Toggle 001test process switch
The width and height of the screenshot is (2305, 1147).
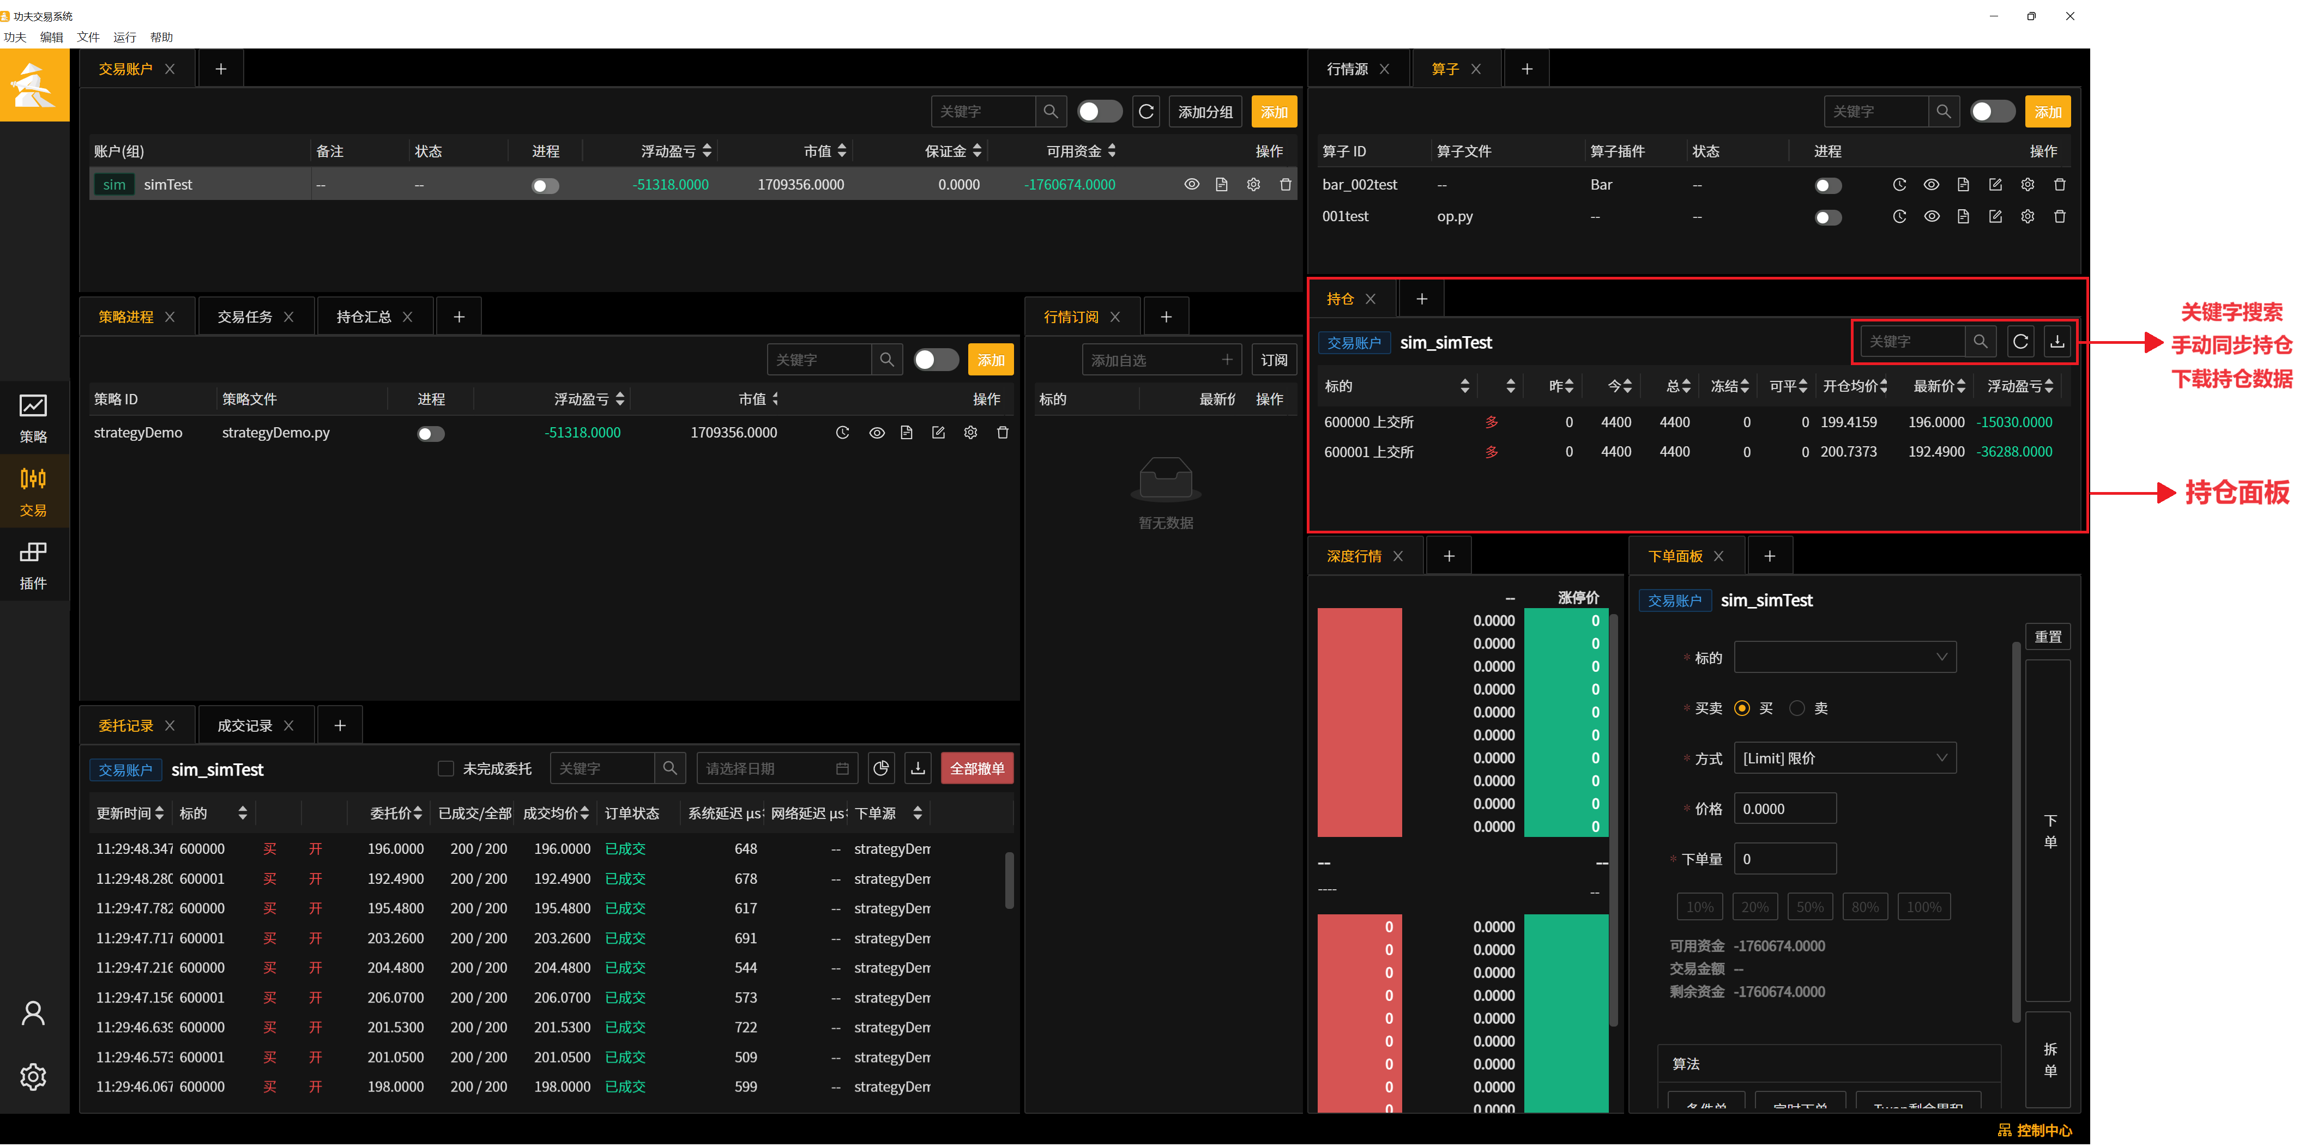click(1828, 218)
